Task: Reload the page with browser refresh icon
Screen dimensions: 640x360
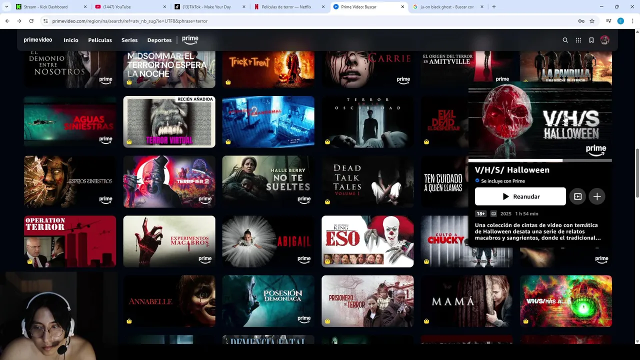Action: [31, 21]
